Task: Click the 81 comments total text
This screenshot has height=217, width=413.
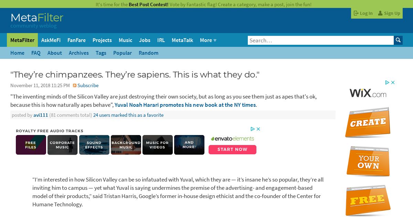Action: click(71, 115)
